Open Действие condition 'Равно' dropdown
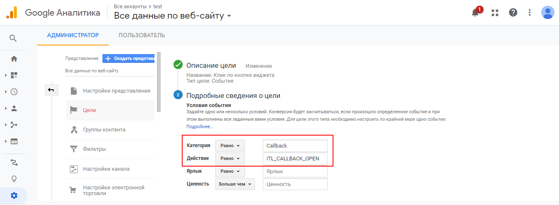This screenshot has height=205, width=559. pyautogui.click(x=230, y=159)
